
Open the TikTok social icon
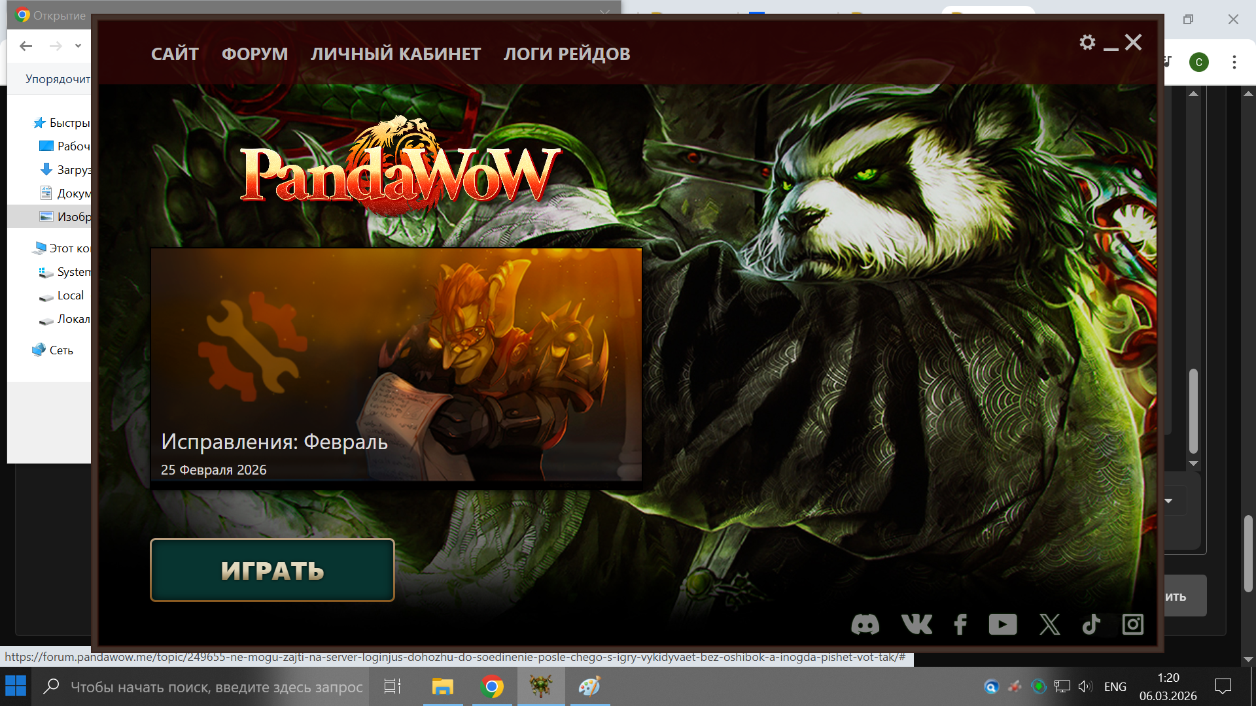coord(1091,625)
